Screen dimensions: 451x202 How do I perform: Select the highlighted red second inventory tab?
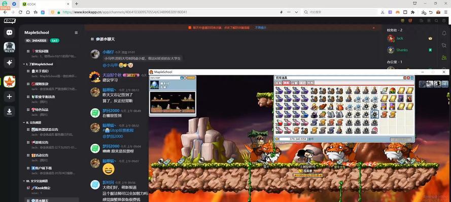pyautogui.click(x=286, y=83)
